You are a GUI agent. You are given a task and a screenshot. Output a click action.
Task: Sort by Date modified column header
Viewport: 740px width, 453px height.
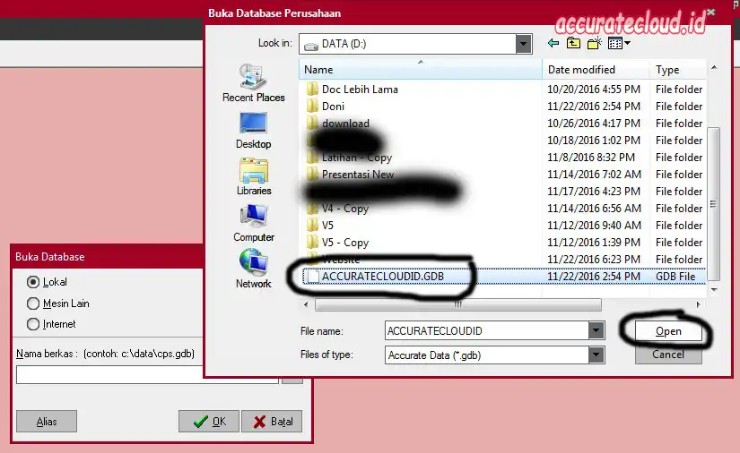point(596,70)
